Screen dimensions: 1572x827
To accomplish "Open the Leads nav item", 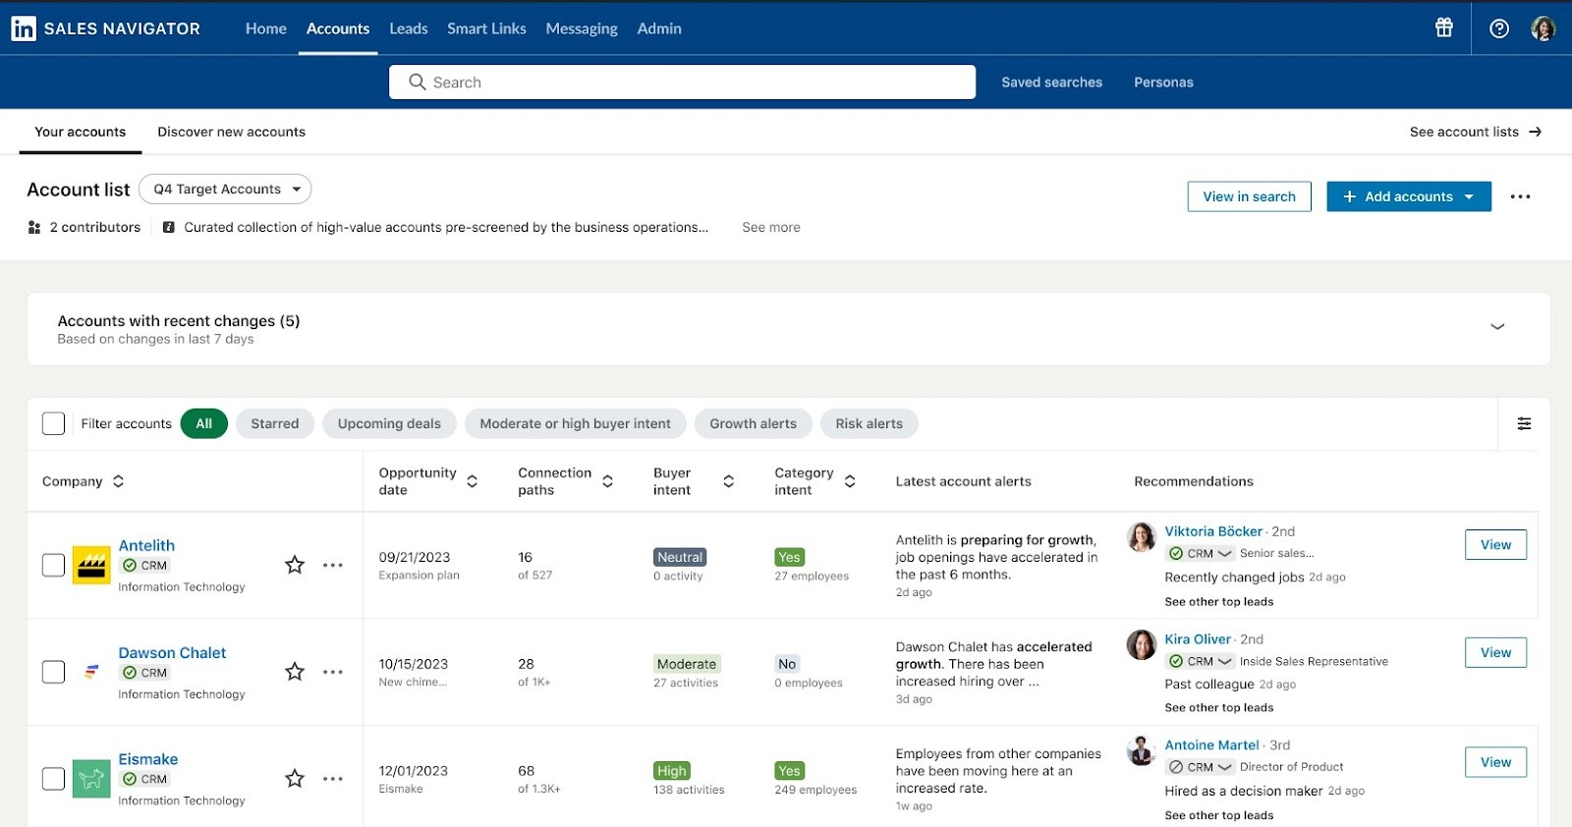I will (408, 28).
